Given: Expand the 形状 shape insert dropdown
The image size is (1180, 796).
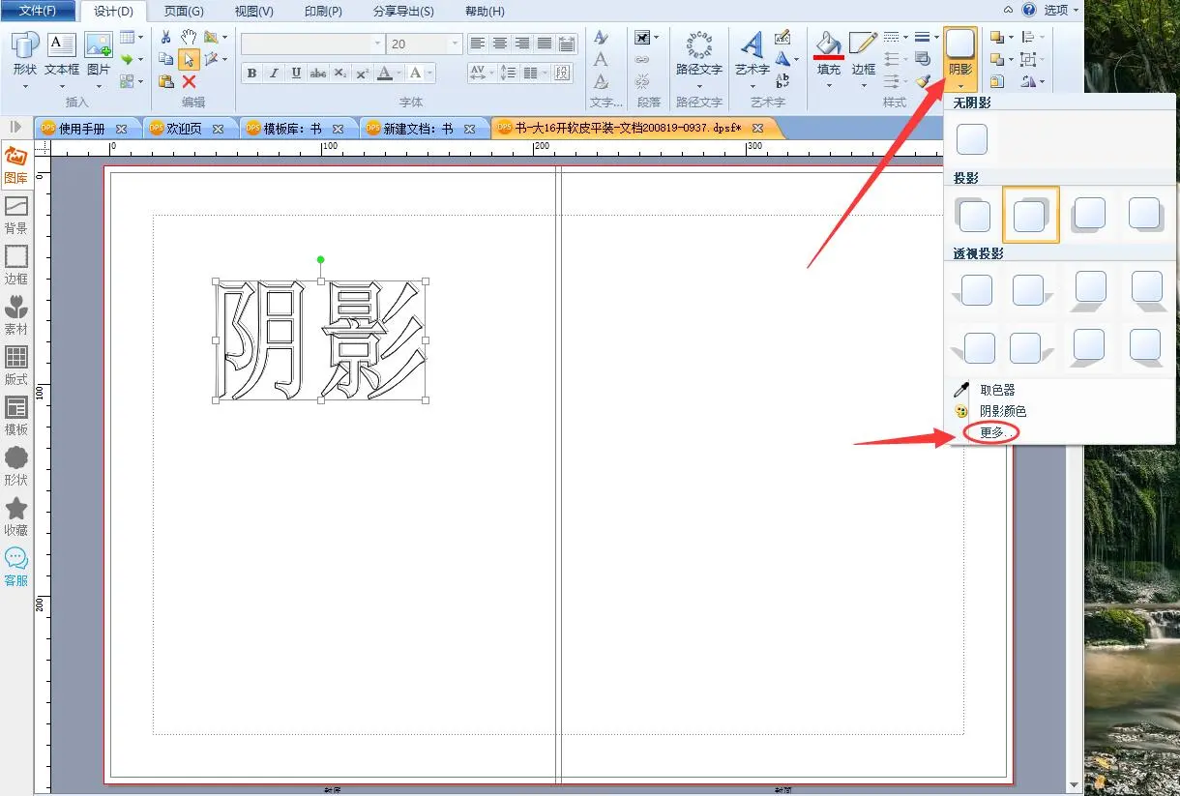Looking at the screenshot, I should click(x=25, y=85).
